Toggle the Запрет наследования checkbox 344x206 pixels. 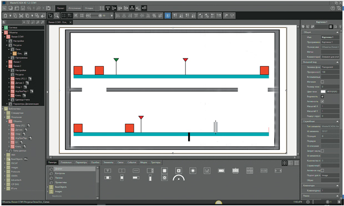(322, 151)
